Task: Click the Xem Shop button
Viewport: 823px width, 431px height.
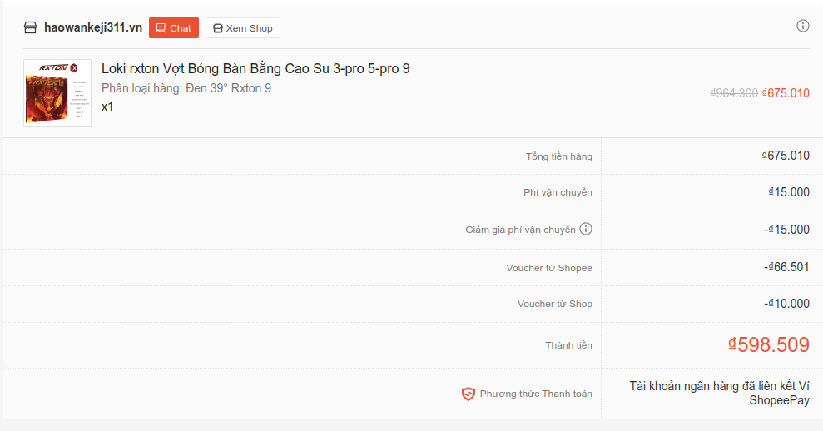Action: [x=243, y=27]
